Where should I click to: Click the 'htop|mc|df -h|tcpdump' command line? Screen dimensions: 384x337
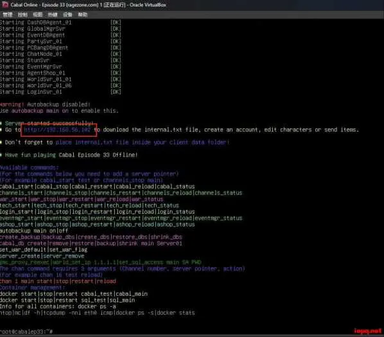point(97,313)
